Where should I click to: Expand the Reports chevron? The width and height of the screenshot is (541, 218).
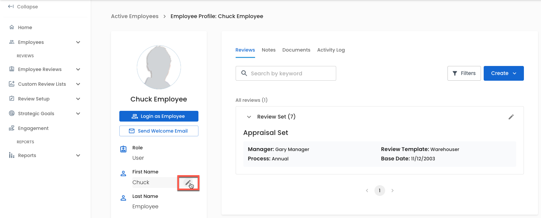pyautogui.click(x=78, y=155)
